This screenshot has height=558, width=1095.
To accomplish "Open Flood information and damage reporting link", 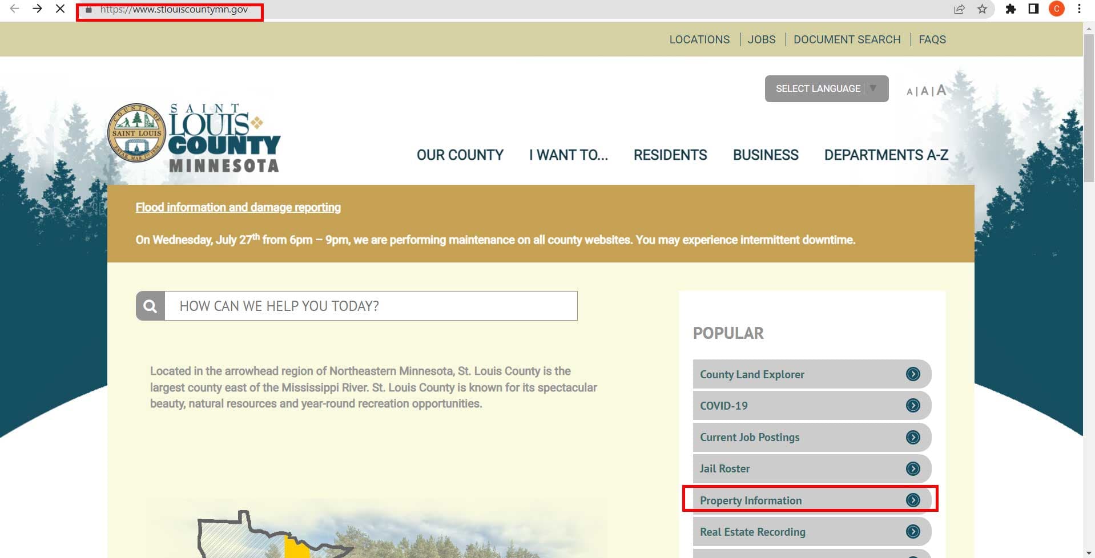I will click(238, 207).
